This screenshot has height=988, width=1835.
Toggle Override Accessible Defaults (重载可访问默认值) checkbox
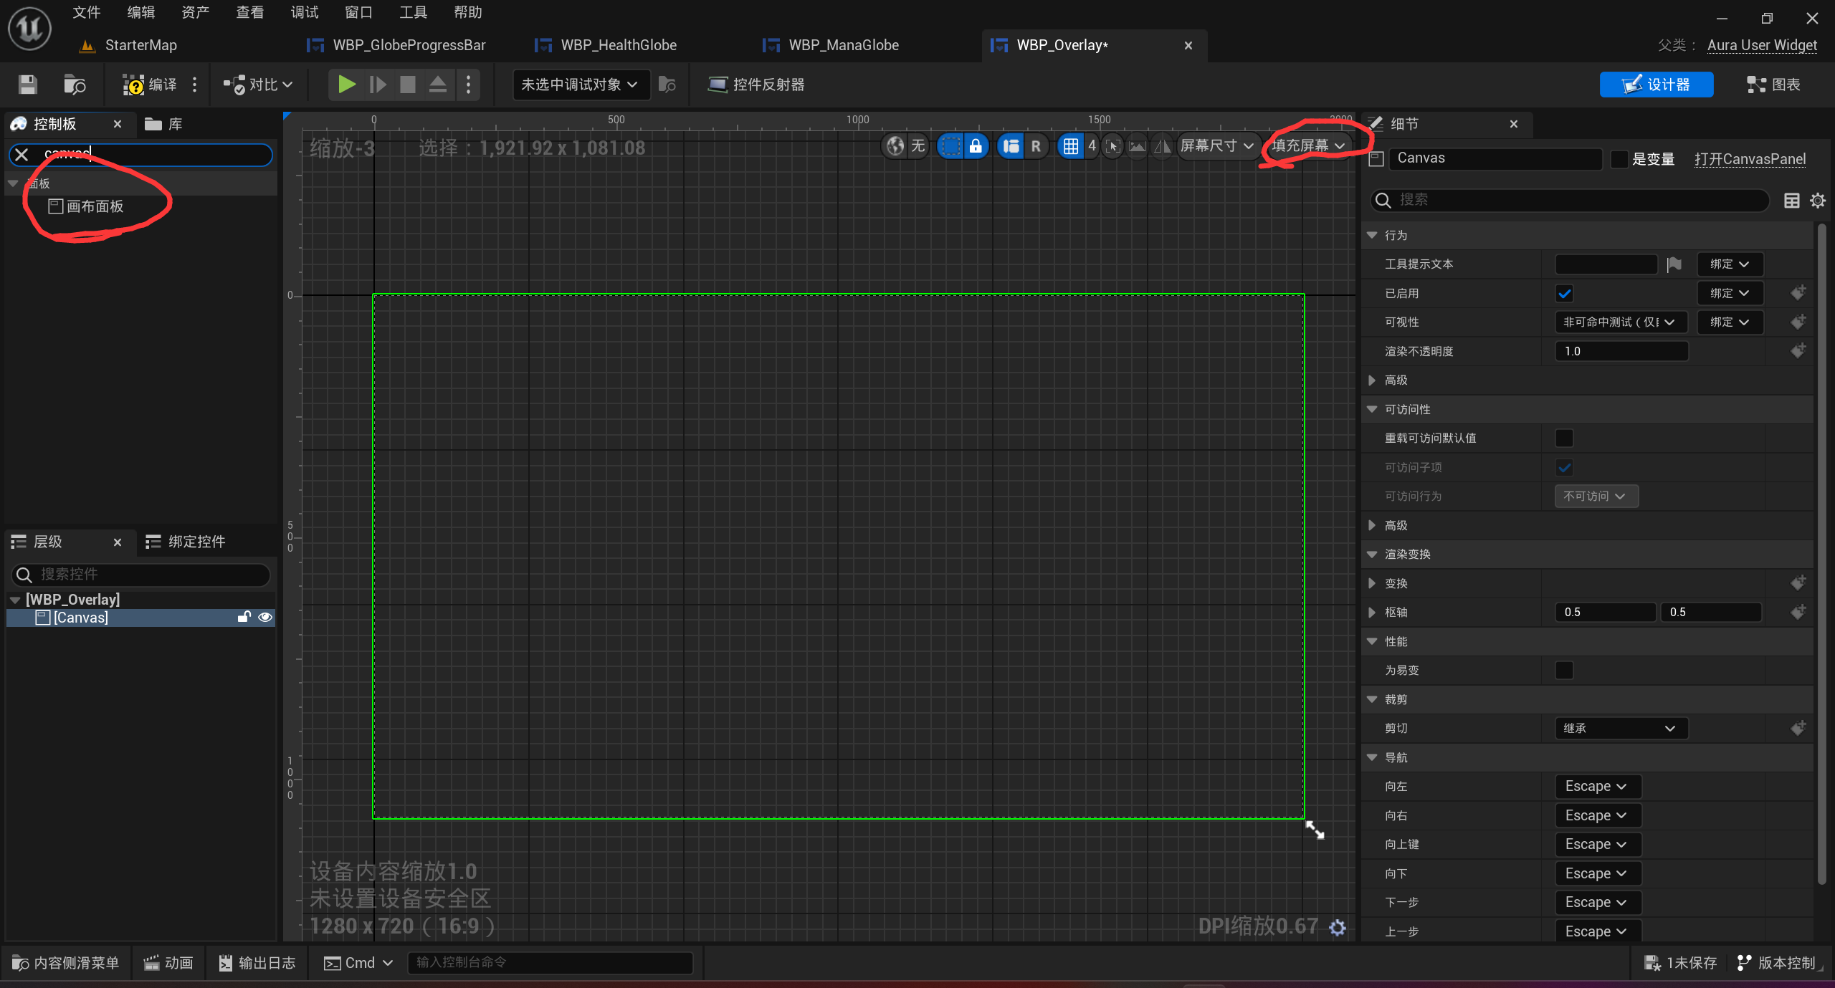tap(1564, 438)
